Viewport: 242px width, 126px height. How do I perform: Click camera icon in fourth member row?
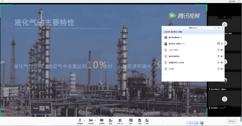click(222, 56)
